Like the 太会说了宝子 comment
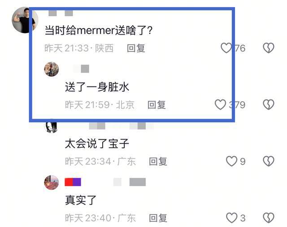Screen dimensions: 287x227 coord(231,161)
